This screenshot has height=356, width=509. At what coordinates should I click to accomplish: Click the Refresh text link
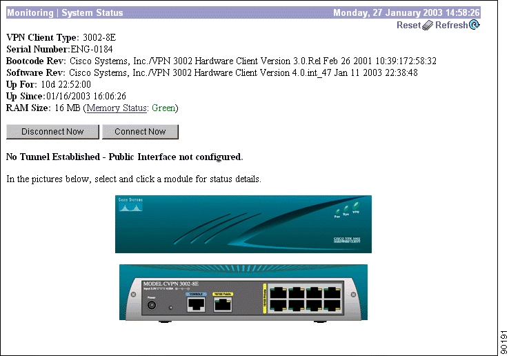click(451, 26)
